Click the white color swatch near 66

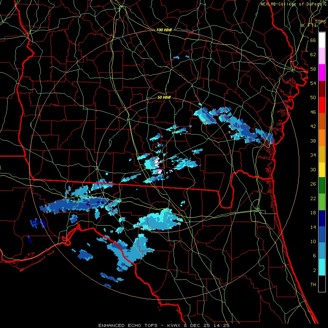pos(322,40)
